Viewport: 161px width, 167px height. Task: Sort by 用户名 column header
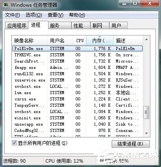point(60,41)
